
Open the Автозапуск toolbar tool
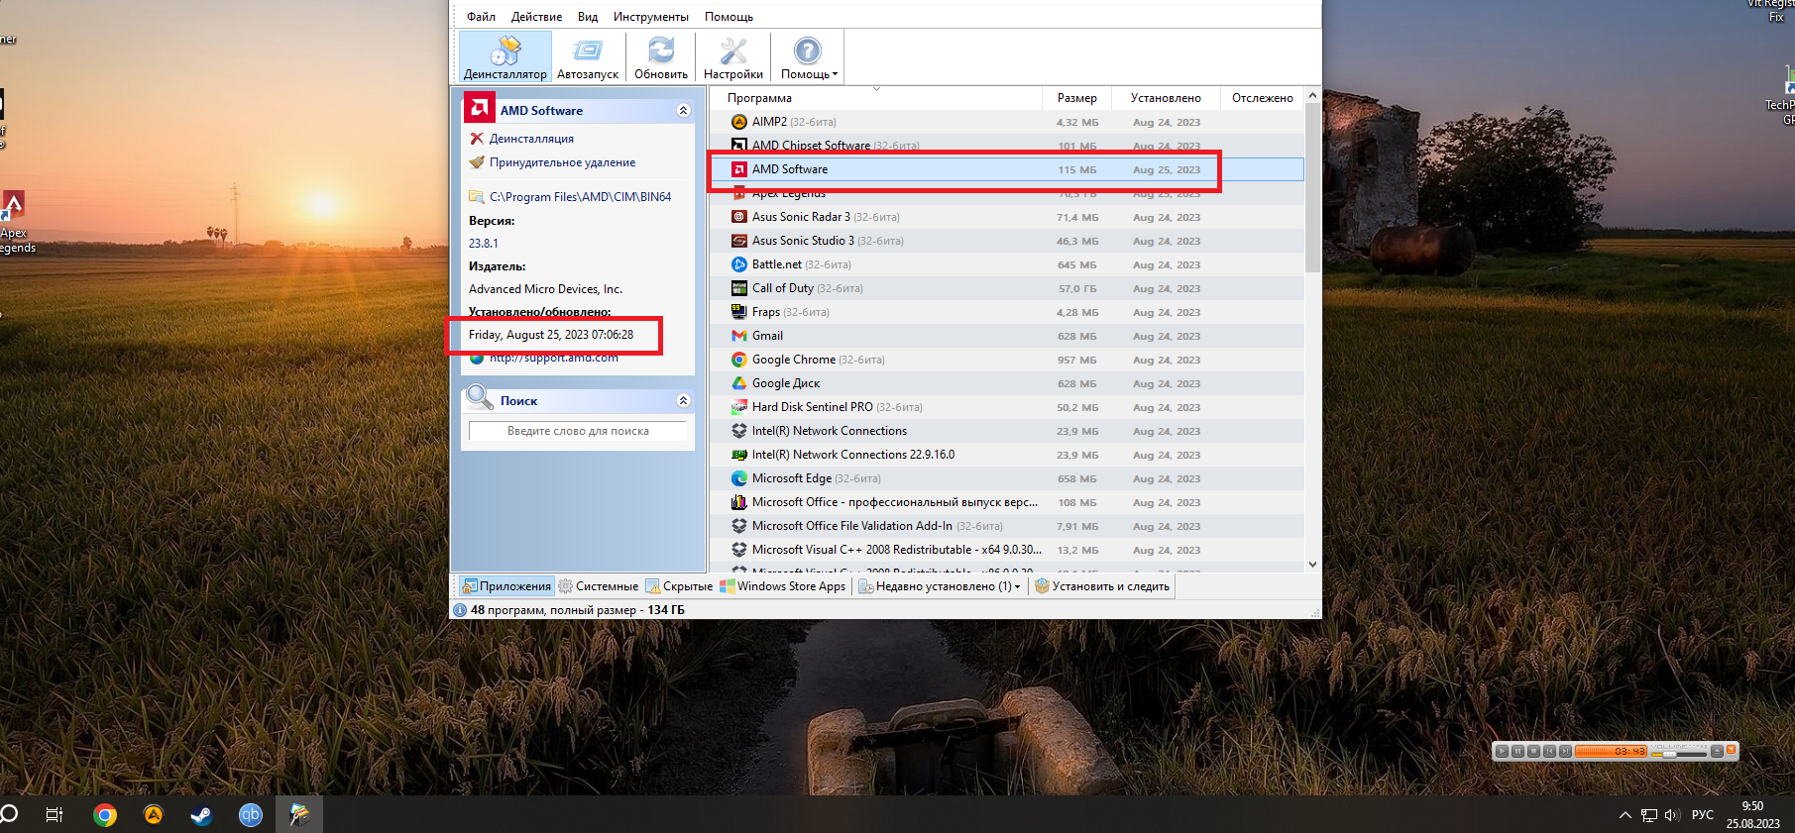(588, 57)
